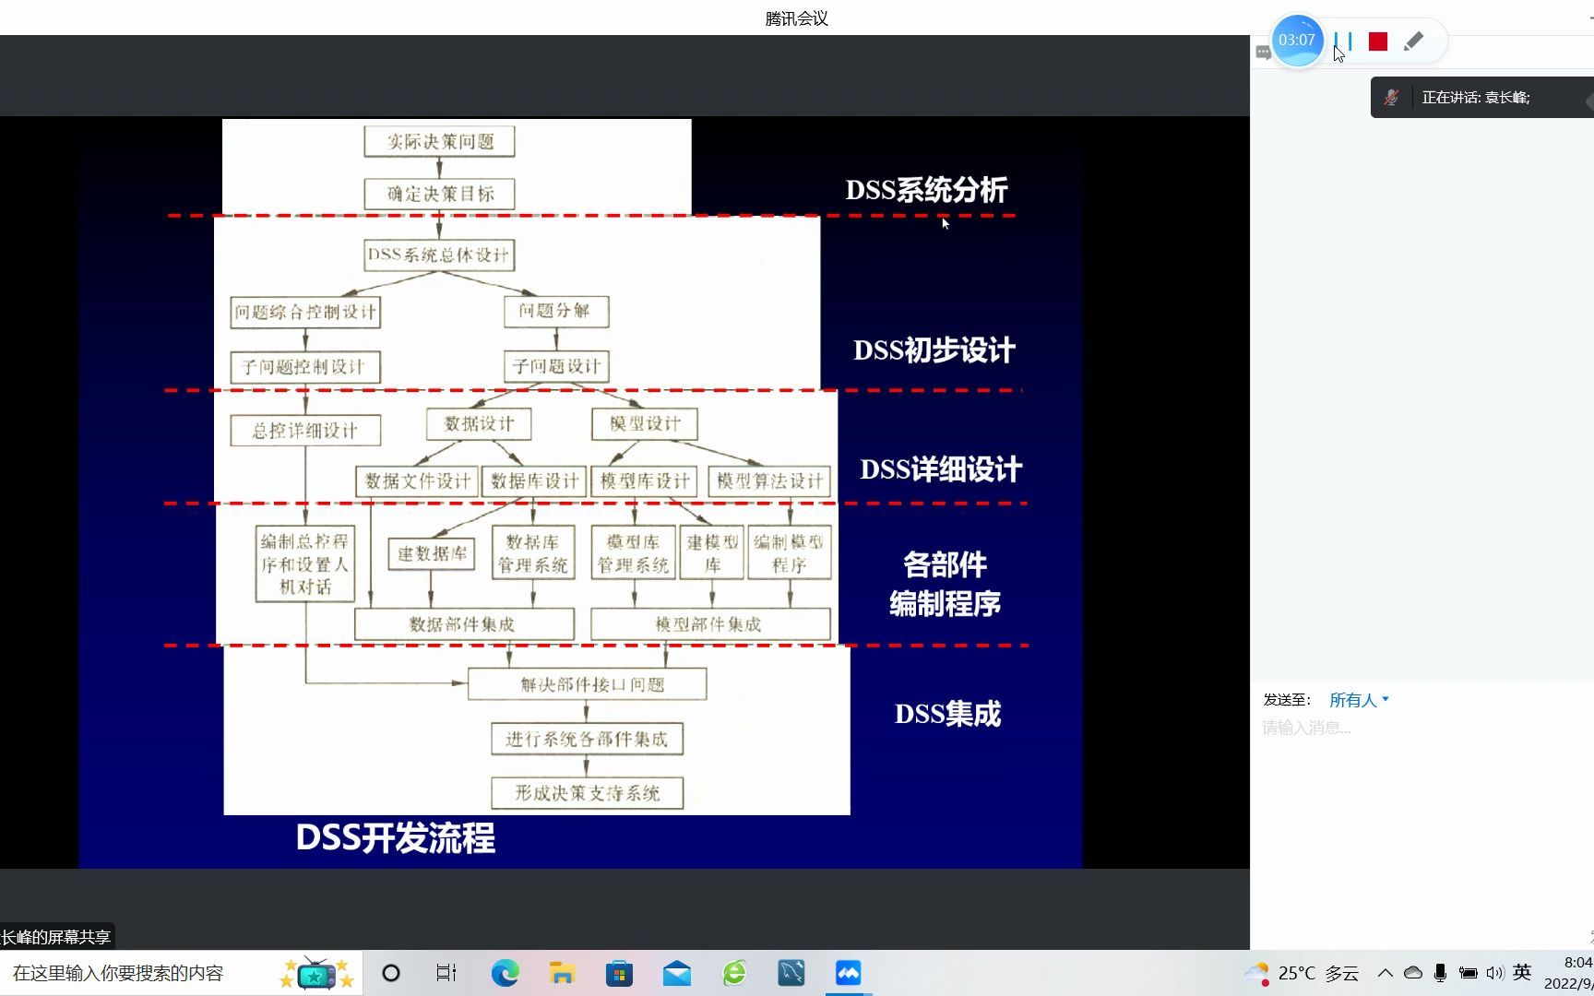This screenshot has width=1594, height=996.
Task: Open Mail app from taskbar
Action: tap(677, 973)
